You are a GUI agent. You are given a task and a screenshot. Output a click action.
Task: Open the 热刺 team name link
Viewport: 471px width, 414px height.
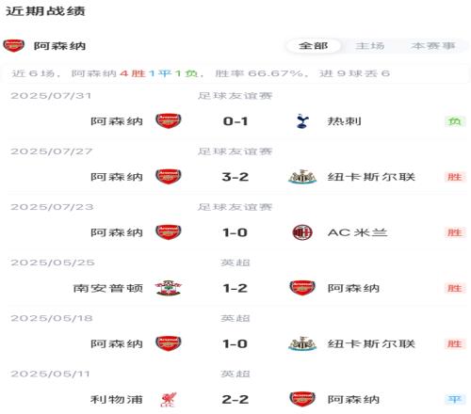(x=345, y=121)
